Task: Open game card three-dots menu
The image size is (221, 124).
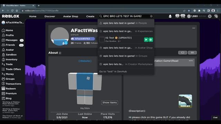Action: [x=191, y=61]
